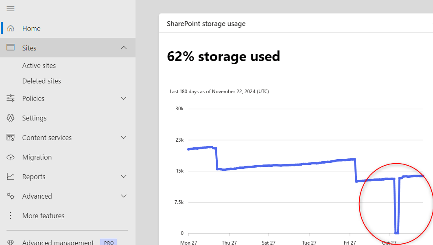The height and width of the screenshot is (245, 433).
Task: Collapse the Sites section chevron
Action: [124, 48]
